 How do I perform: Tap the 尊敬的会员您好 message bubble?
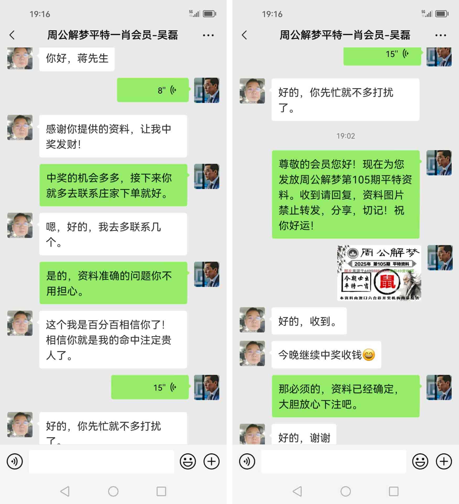(x=346, y=195)
